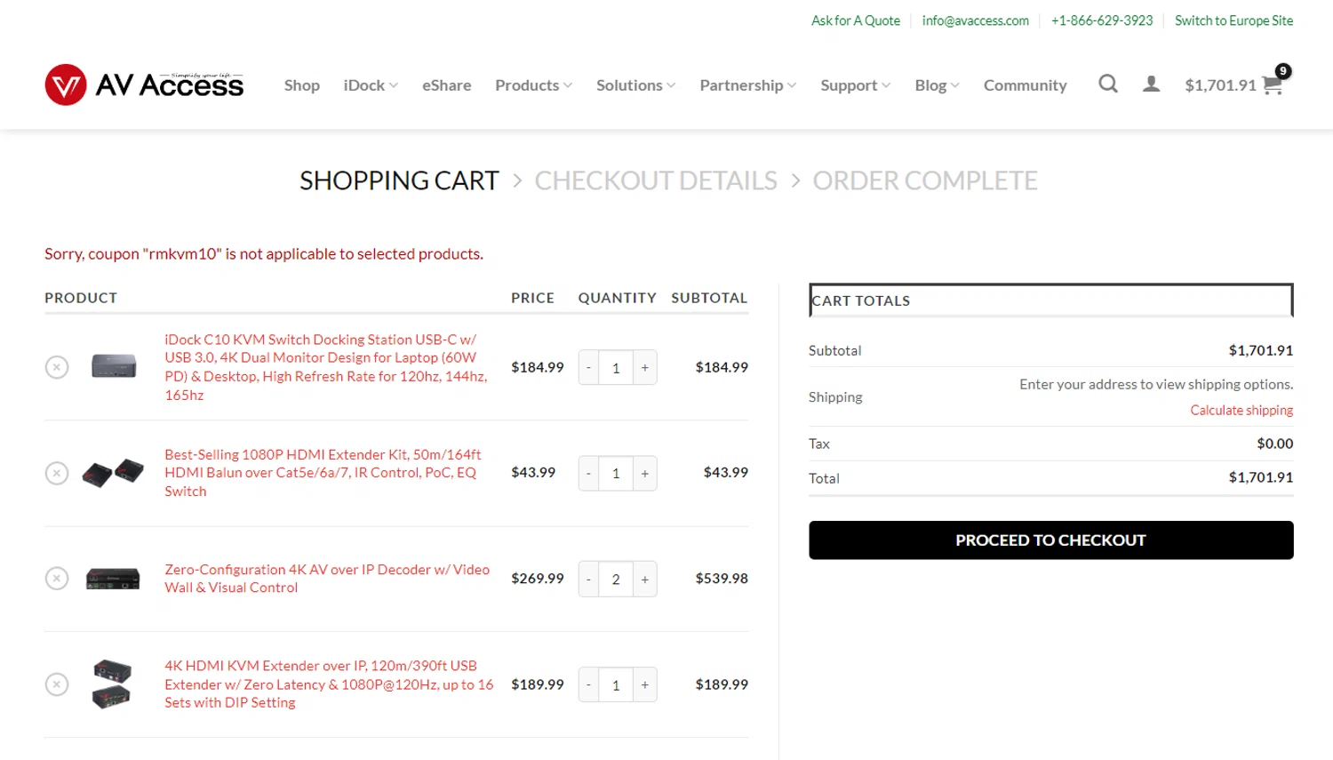The height and width of the screenshot is (760, 1333).
Task: Remove 4K HDMI KVM Extender item
Action: click(57, 684)
